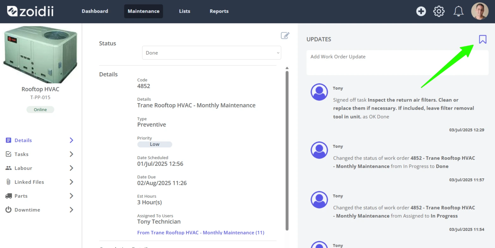The width and height of the screenshot is (495, 248).
Task: Click the Trane Rooftop HVAC - Monthly Maintenance details text
Action: tap(196, 105)
